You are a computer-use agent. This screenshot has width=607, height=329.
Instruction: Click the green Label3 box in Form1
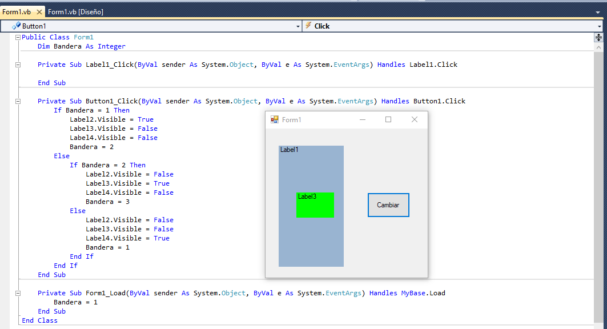(x=315, y=205)
